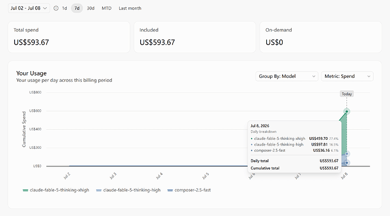The width and height of the screenshot is (390, 216).
Task: Open the Group By: Model dropdown
Action: click(287, 76)
